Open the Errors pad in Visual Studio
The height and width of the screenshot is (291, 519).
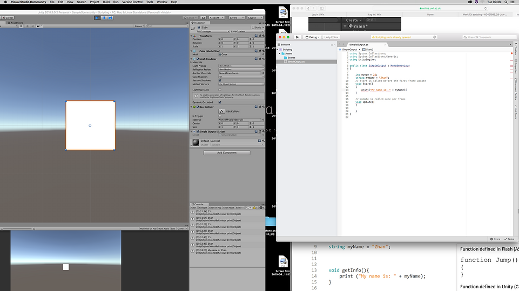coord(495,239)
